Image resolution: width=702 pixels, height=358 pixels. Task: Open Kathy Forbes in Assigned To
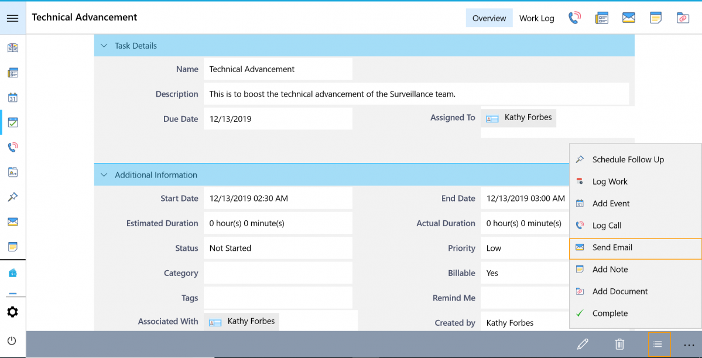pos(528,118)
